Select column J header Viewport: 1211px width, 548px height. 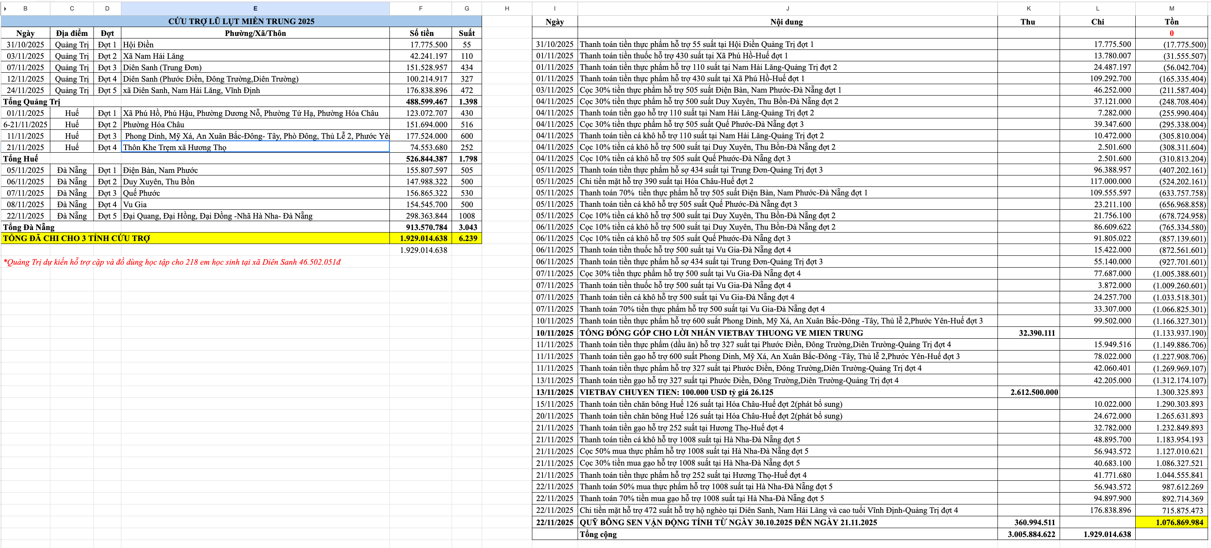coord(787,8)
